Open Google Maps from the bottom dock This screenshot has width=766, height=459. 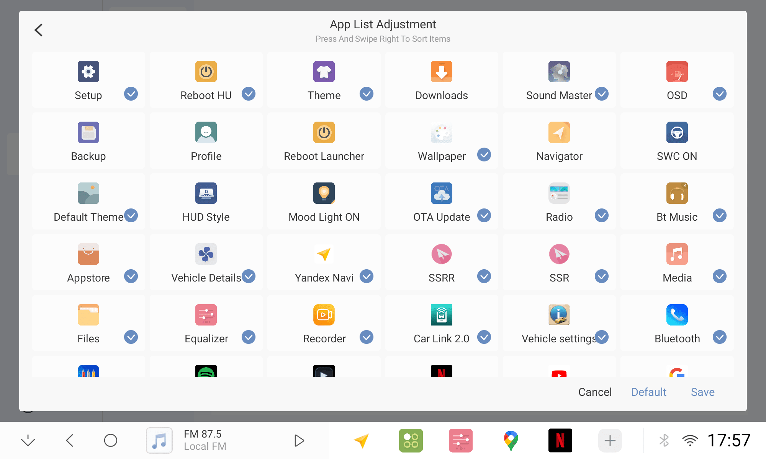tap(511, 440)
